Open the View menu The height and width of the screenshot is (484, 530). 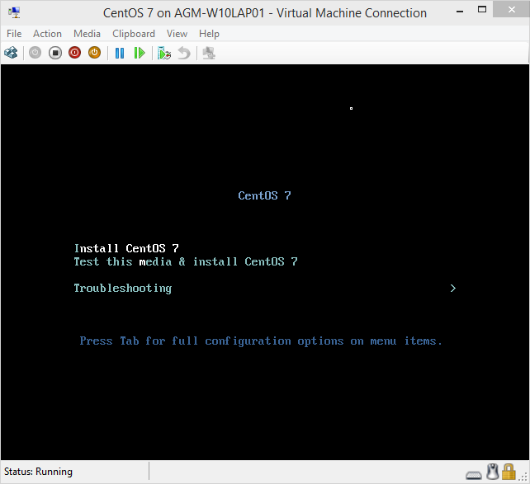click(177, 34)
